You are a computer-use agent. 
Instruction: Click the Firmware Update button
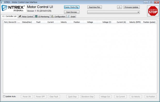coord(131,7)
